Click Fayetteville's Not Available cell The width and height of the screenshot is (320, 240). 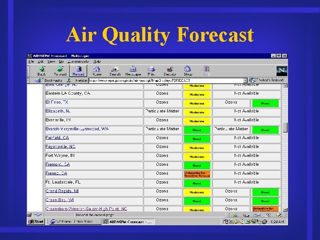(247, 147)
